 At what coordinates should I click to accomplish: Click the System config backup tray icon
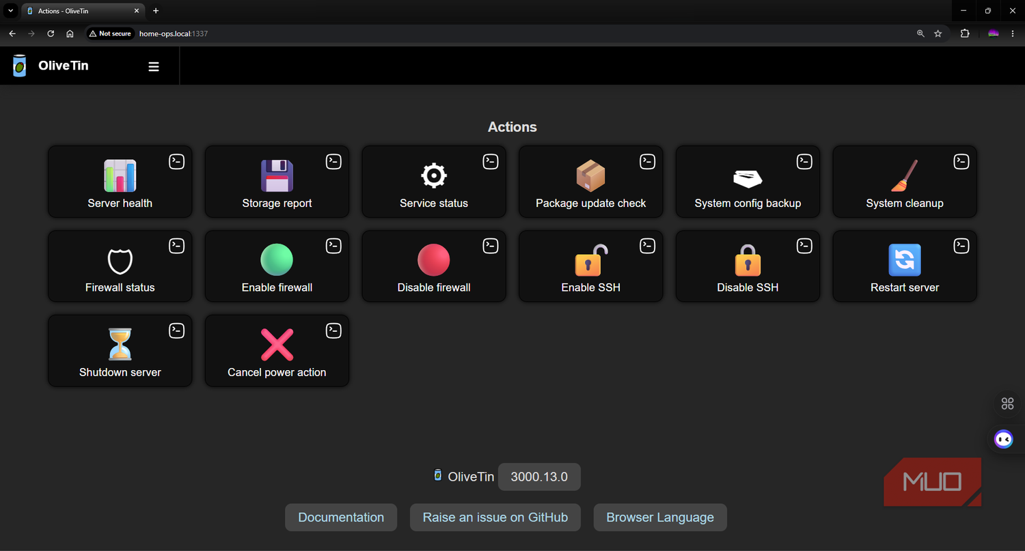coord(748,179)
